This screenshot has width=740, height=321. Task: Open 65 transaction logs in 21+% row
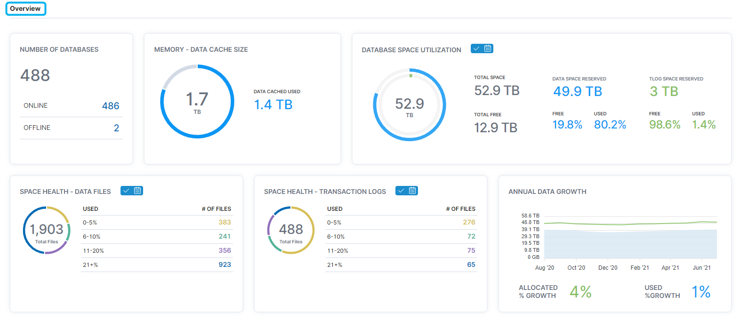471,265
